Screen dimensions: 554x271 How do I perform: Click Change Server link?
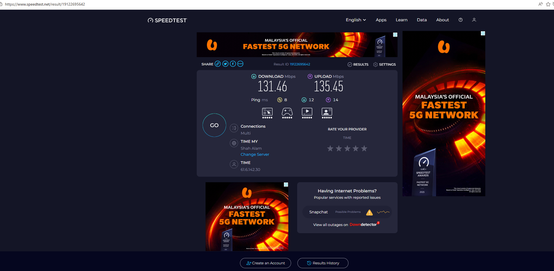point(255,154)
